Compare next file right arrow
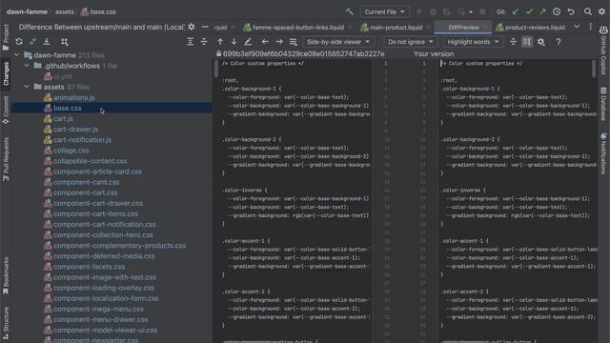Screen dimensions: 610x343 pos(279,42)
